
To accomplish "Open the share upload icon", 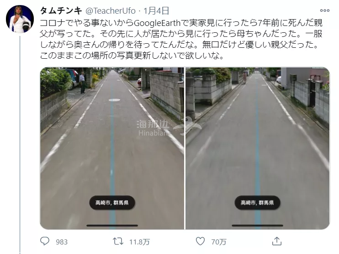I will coord(277,241).
